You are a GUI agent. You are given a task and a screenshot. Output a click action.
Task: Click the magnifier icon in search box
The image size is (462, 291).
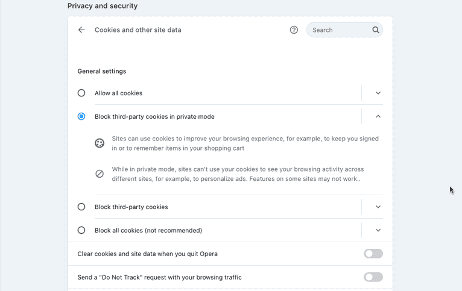(376, 30)
